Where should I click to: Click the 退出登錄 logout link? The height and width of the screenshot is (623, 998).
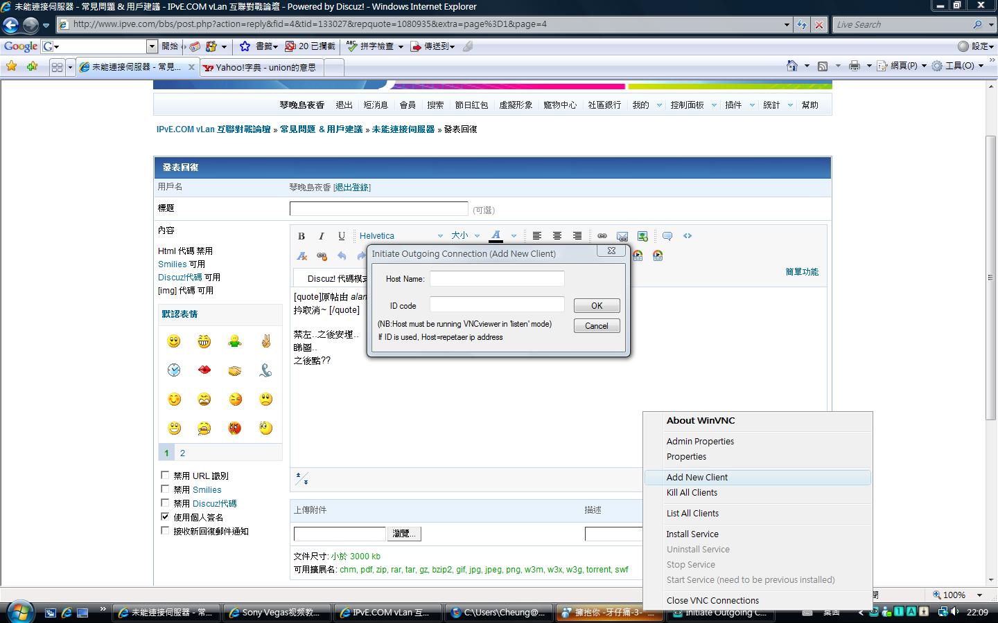(x=352, y=188)
